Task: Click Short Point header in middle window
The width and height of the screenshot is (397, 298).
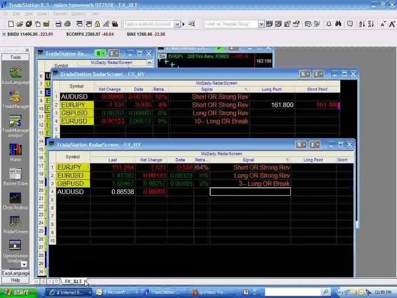Action: [x=318, y=89]
